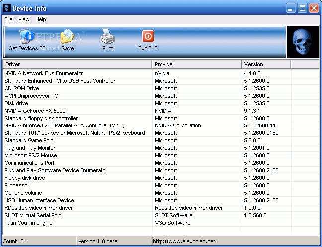
Task: Sort by the Provider column header
Action: tap(196, 64)
